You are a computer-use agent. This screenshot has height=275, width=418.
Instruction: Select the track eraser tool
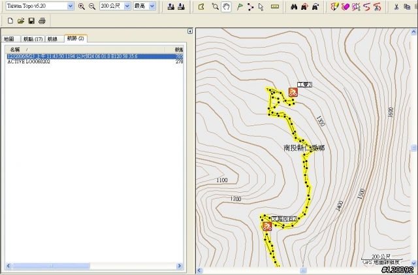click(x=346, y=7)
